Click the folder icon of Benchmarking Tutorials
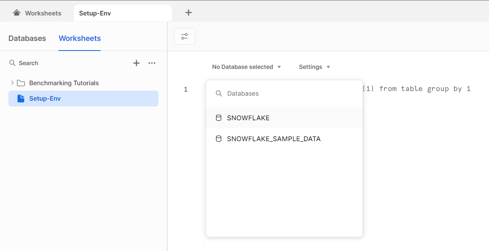Image resolution: width=489 pixels, height=251 pixels. pos(21,83)
